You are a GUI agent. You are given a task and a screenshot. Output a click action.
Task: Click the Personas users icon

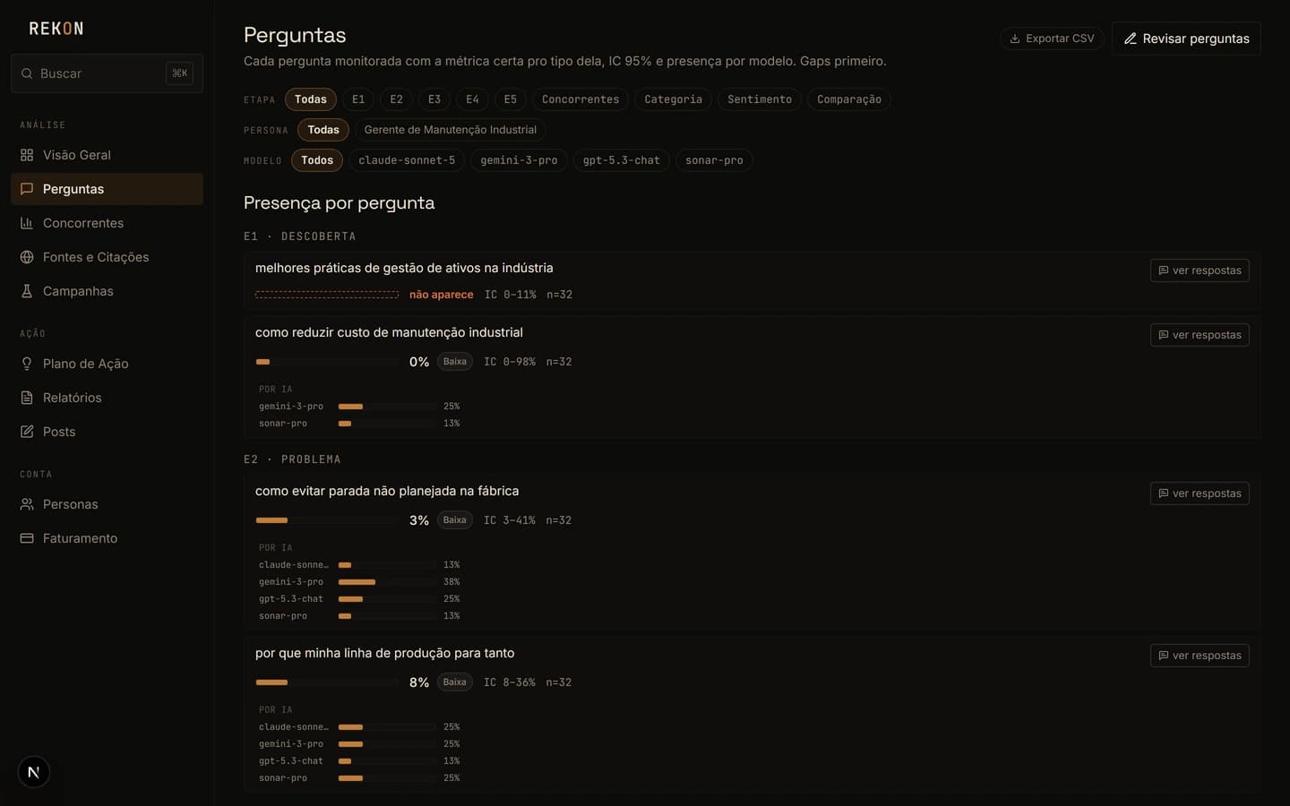click(27, 504)
